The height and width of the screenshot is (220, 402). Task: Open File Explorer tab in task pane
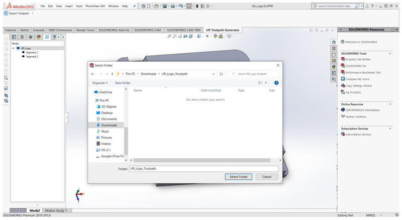334,55
